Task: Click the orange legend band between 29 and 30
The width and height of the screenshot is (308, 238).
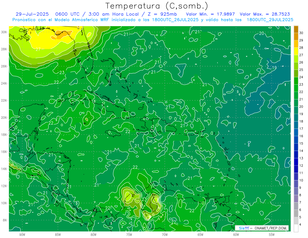Action: (x=296, y=37)
